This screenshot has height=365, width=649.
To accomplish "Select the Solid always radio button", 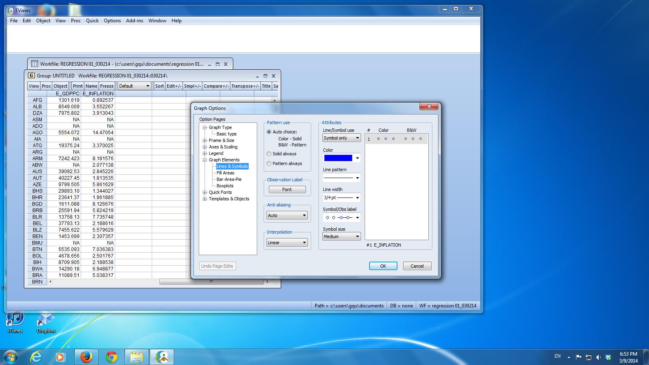I will 269,154.
